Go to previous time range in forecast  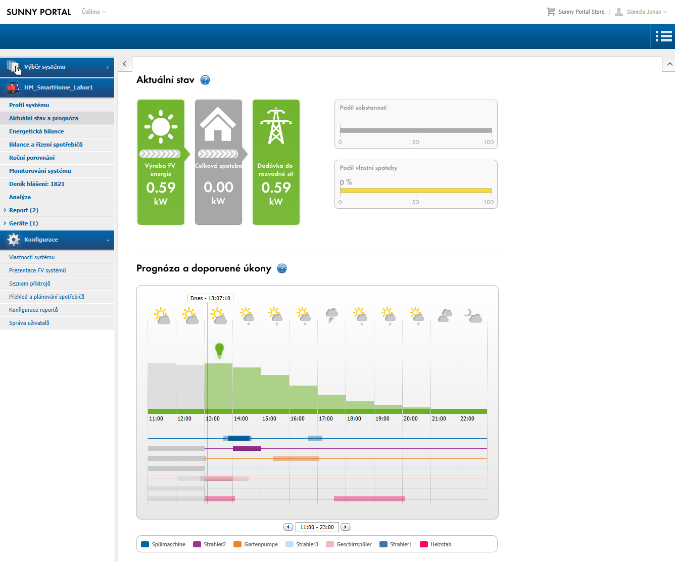(288, 527)
